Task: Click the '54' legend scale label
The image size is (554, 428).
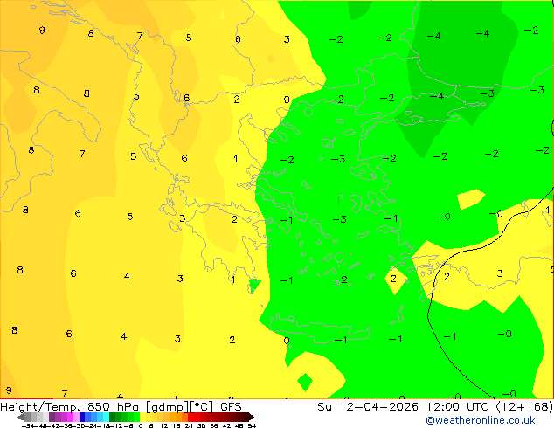Action: click(252, 425)
